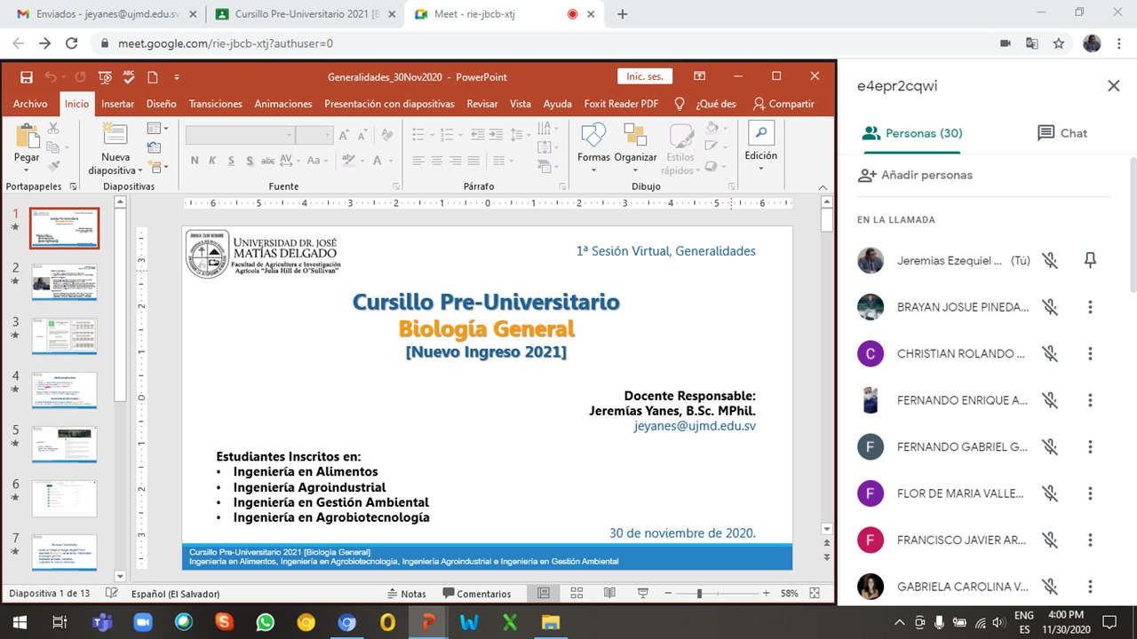Open the Edición search tools
1137x639 pixels.
(x=761, y=134)
